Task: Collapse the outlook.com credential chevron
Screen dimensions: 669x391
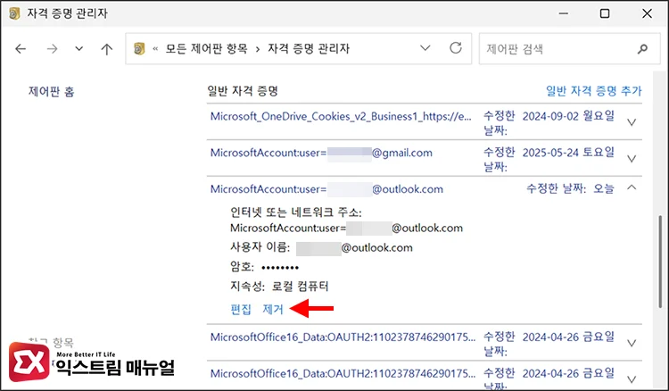Action: (x=632, y=187)
